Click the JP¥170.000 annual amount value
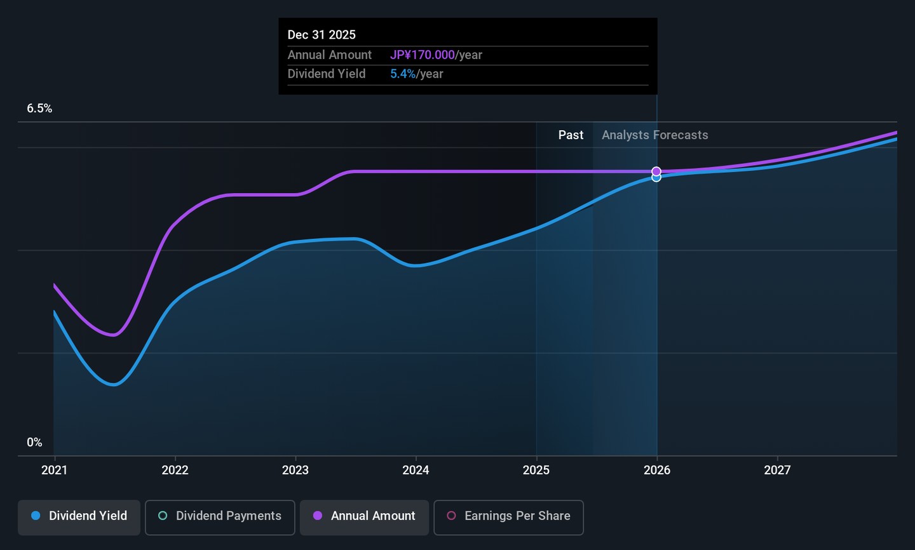 tap(422, 55)
